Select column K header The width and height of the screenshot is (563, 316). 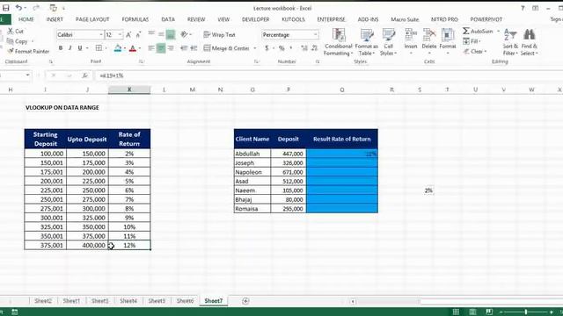click(x=129, y=90)
